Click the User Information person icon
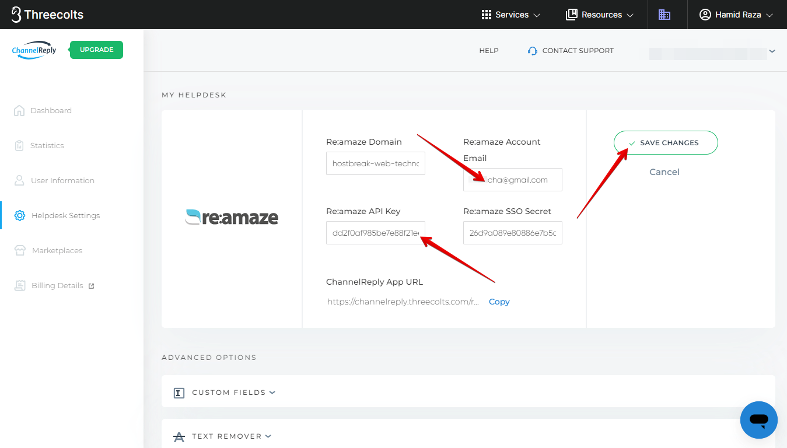Image resolution: width=787 pixels, height=448 pixels. click(19, 180)
